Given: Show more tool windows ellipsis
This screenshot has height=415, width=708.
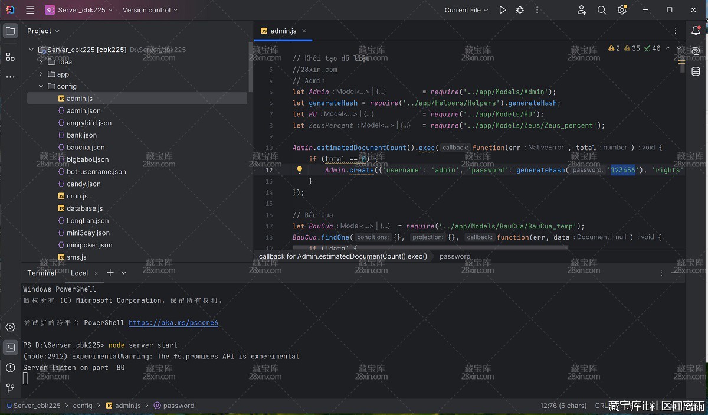Looking at the screenshot, I should coord(10,77).
